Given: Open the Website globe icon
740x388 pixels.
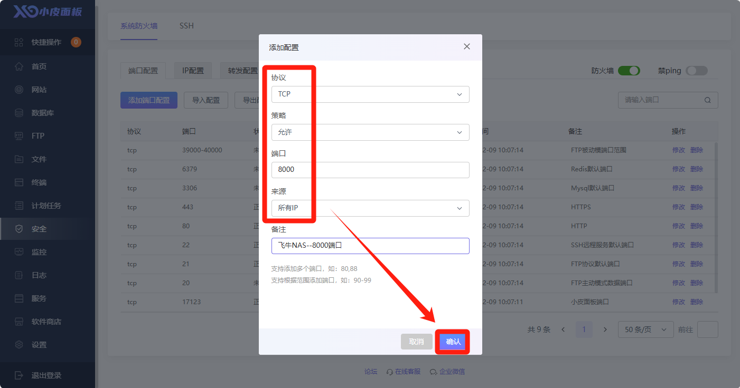Looking at the screenshot, I should (x=19, y=90).
